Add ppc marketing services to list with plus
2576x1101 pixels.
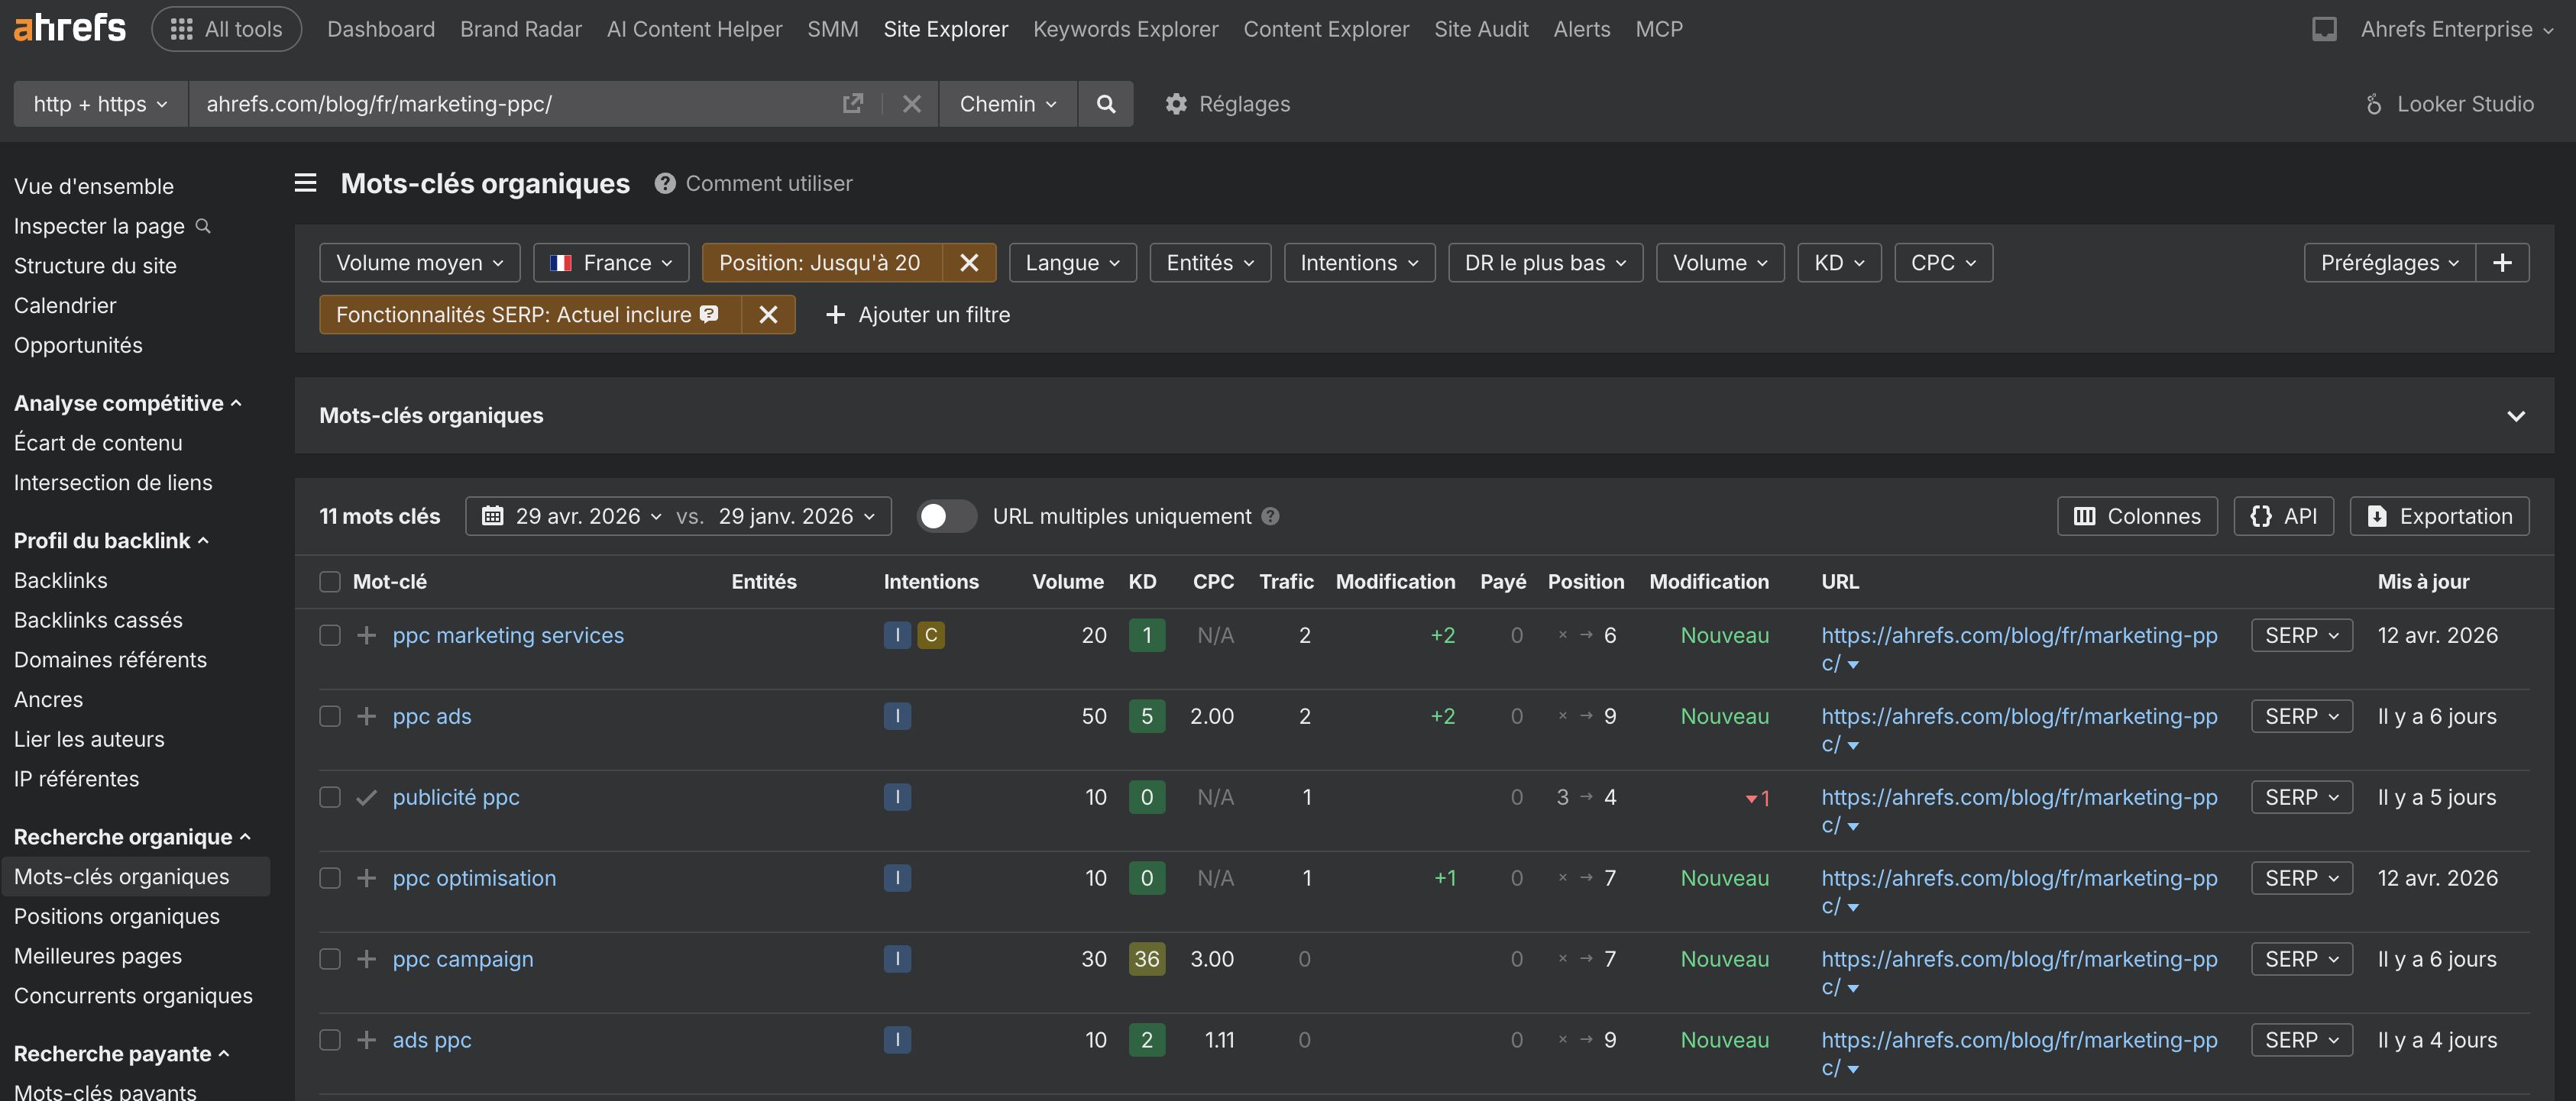click(x=367, y=635)
